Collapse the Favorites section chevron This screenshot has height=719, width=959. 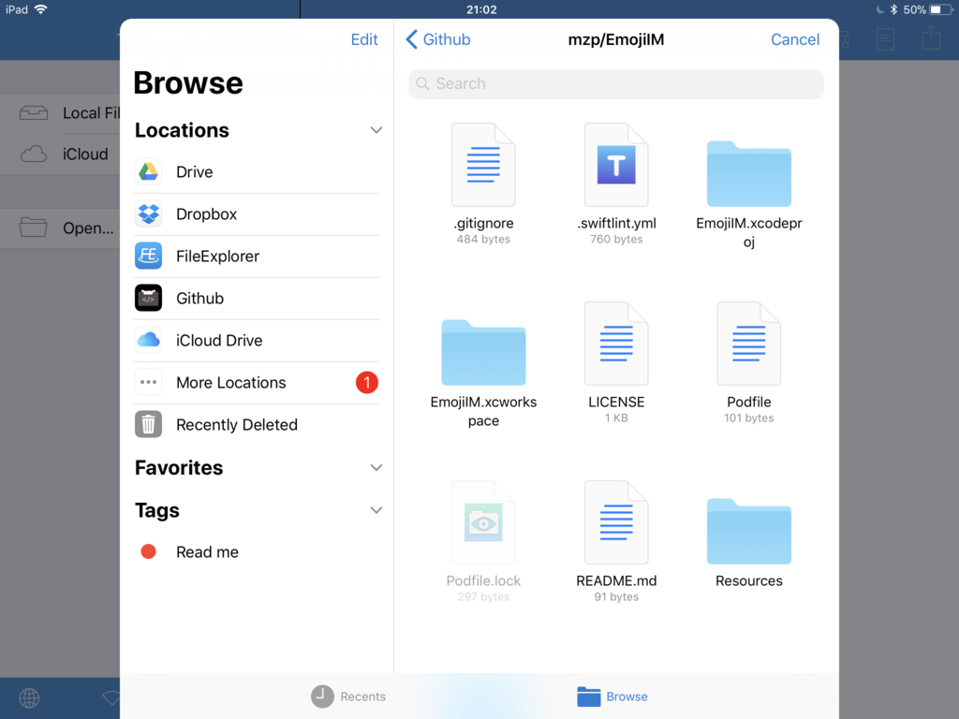click(376, 468)
